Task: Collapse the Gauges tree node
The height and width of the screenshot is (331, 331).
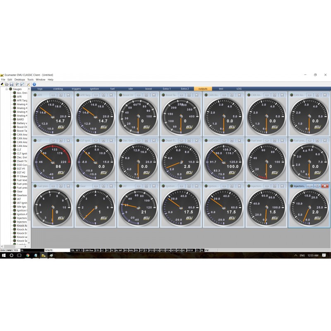Action: click(x=7, y=89)
